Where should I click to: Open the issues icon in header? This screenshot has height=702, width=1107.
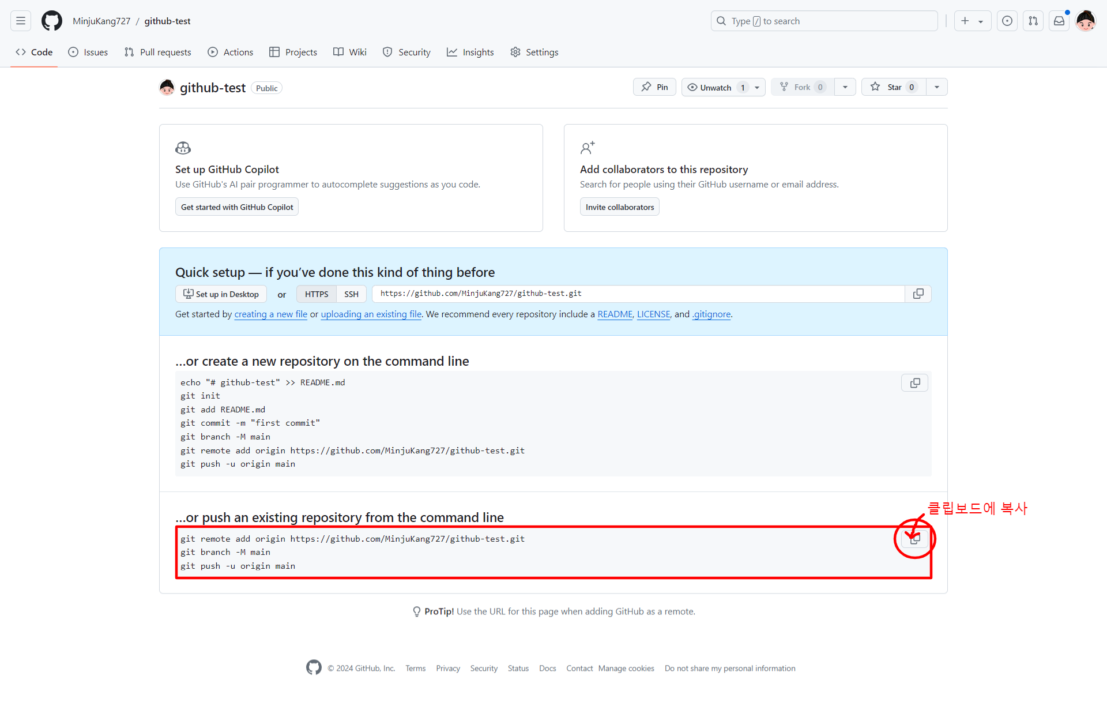[1007, 21]
